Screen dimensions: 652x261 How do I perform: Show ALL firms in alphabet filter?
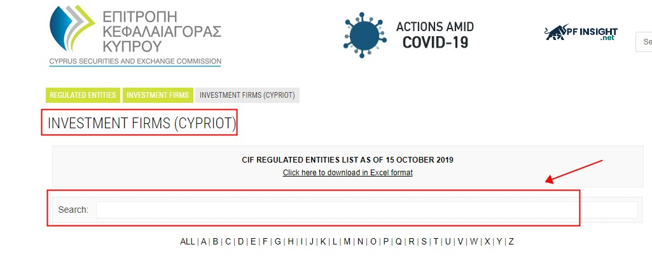click(x=188, y=241)
